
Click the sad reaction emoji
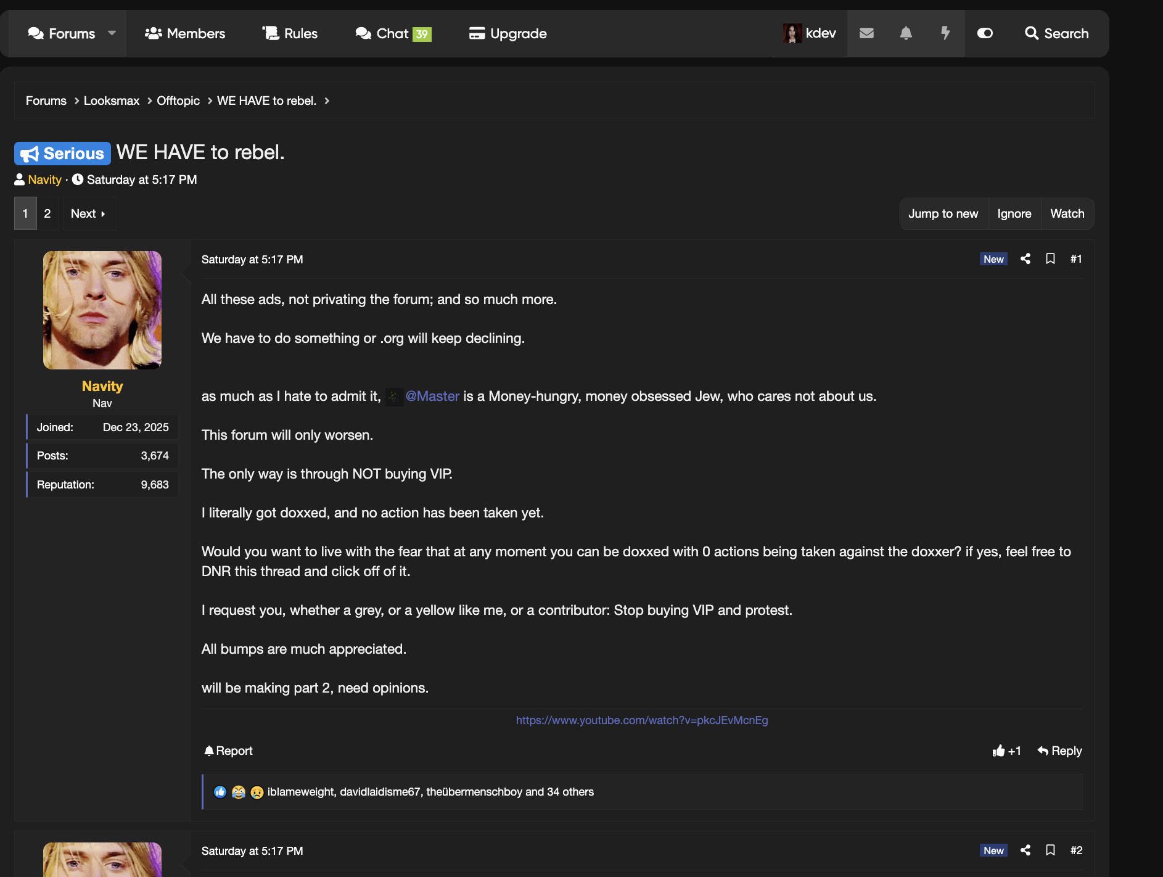coord(257,792)
